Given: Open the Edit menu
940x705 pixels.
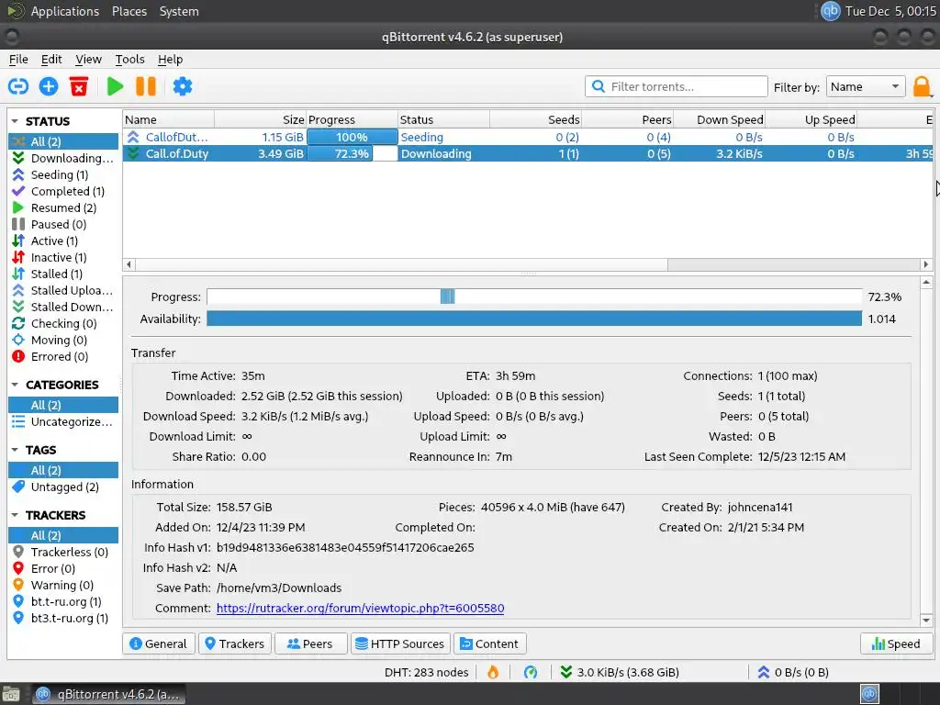Looking at the screenshot, I should pyautogui.click(x=51, y=59).
